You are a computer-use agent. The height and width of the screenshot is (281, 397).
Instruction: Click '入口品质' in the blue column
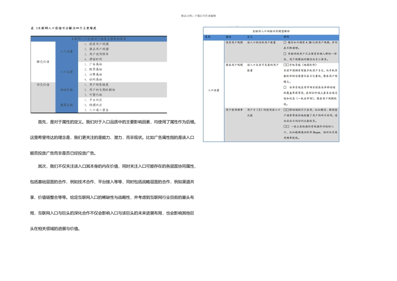point(66,72)
